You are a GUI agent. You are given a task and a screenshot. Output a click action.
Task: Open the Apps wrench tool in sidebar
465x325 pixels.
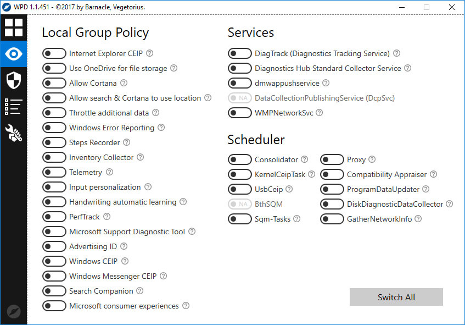13,133
